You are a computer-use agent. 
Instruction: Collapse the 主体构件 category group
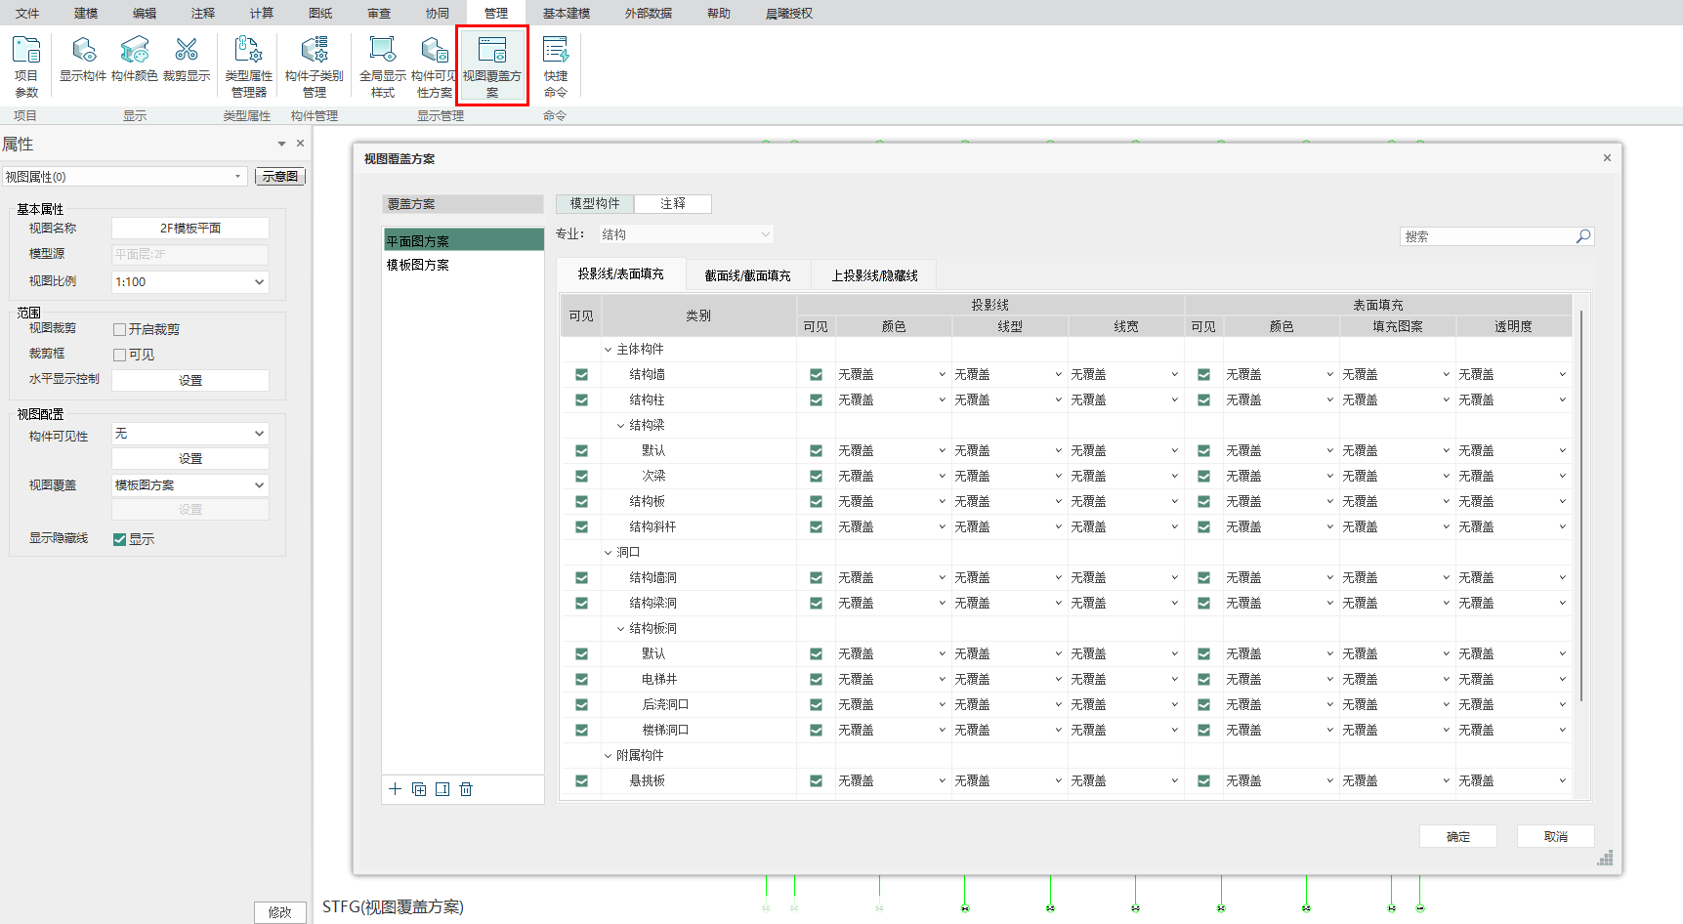[x=608, y=350]
